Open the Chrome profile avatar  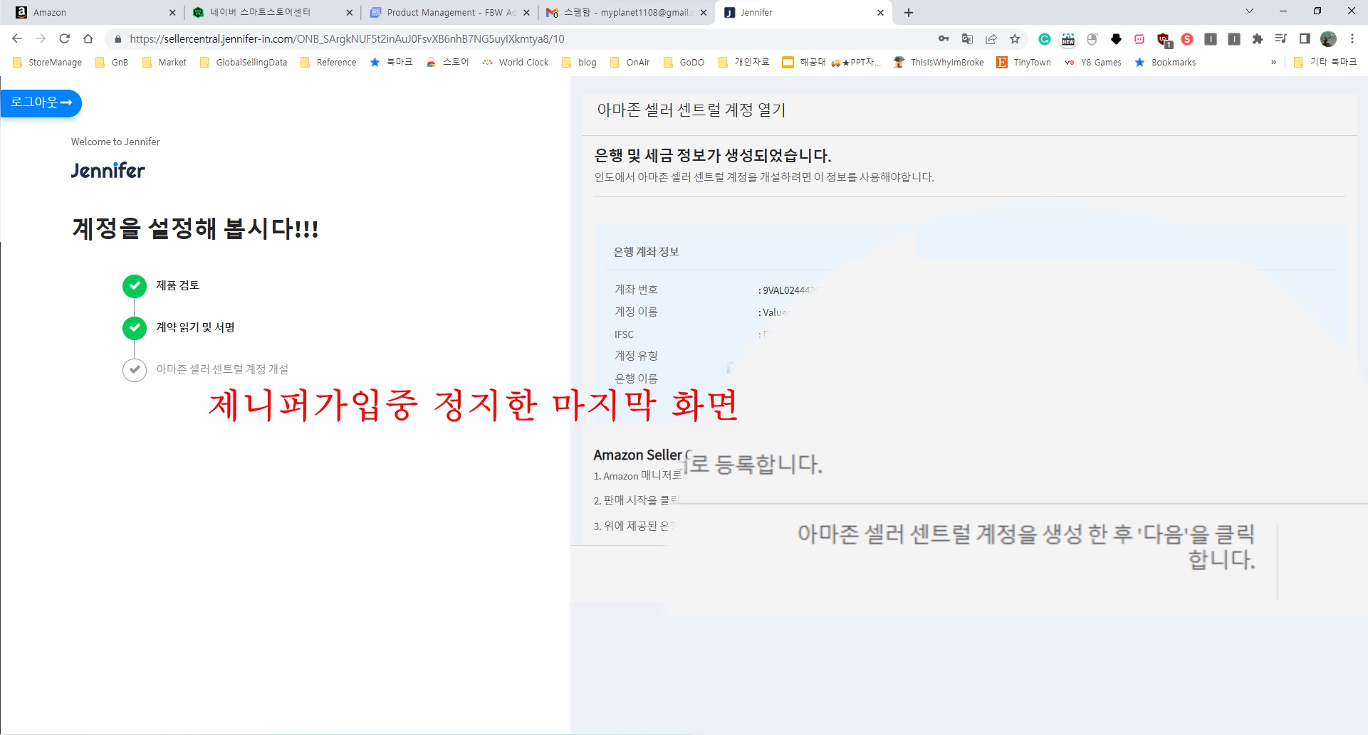coord(1329,39)
